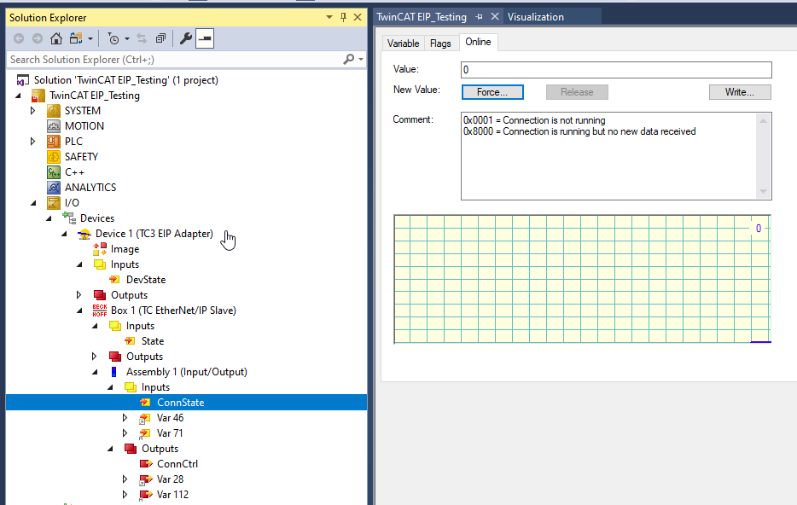Screen dimensions: 797x505
Task: Switch to the Variable tab
Action: click(x=403, y=44)
